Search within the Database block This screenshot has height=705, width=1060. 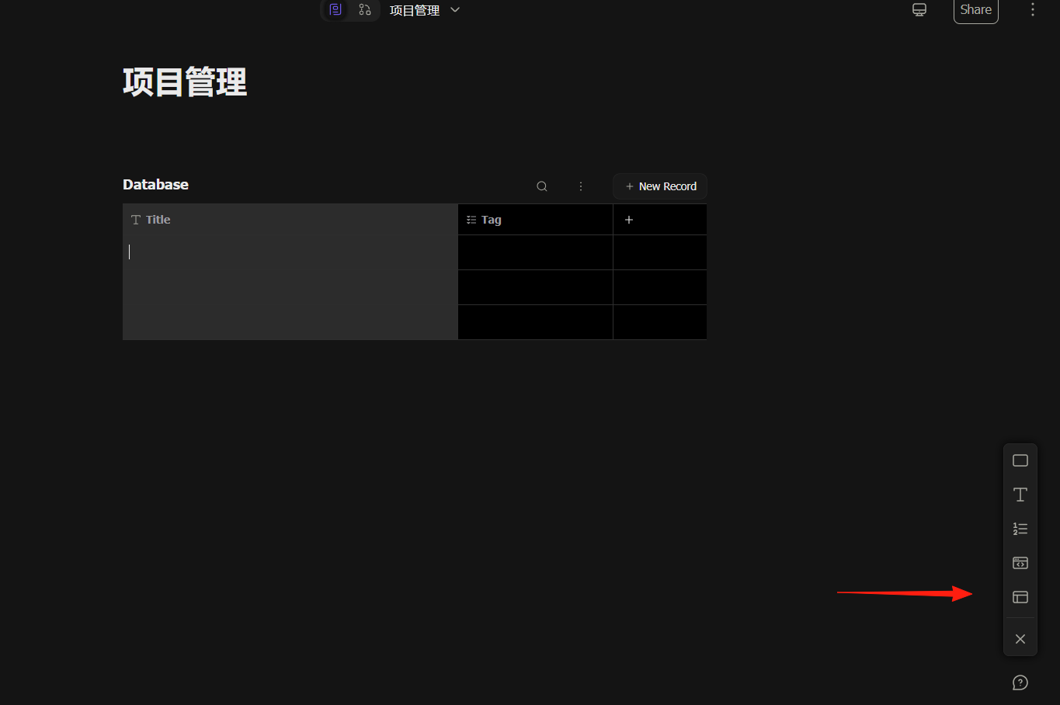coord(542,186)
